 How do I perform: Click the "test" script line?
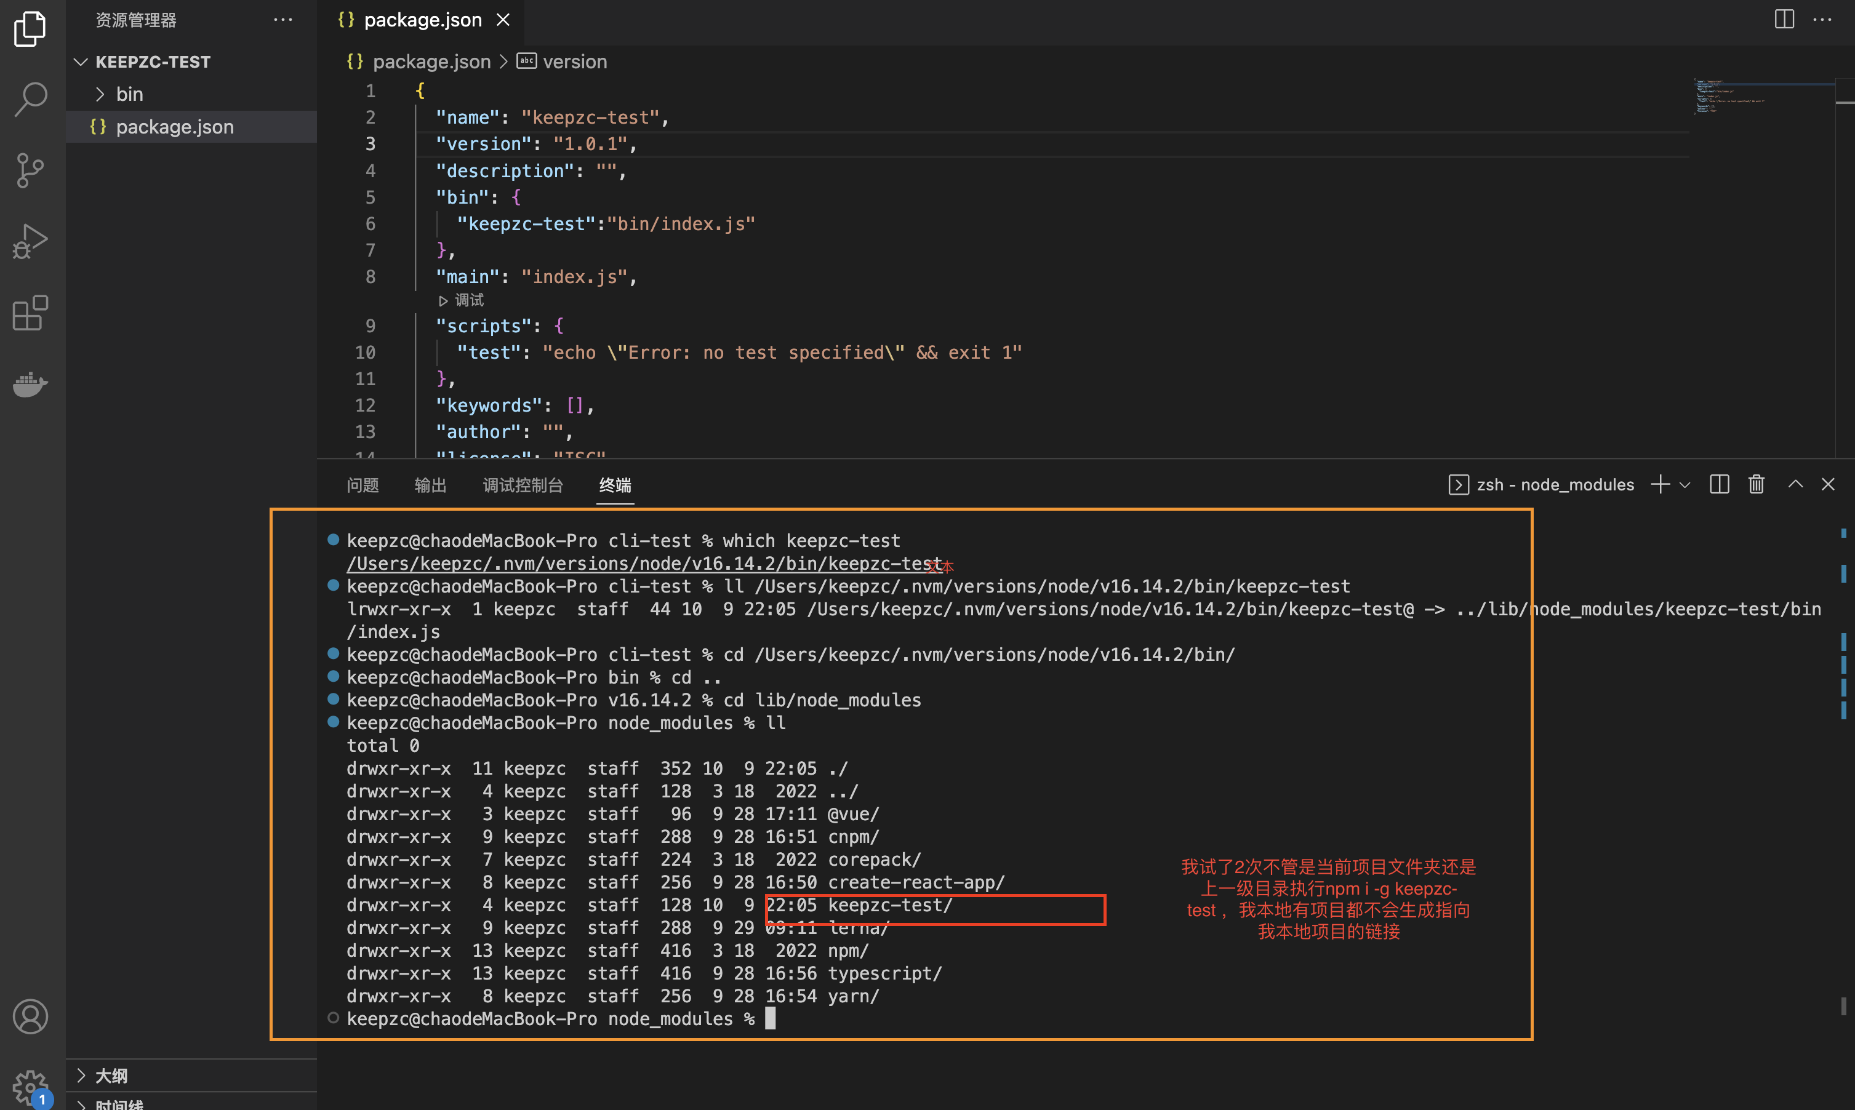pos(739,353)
